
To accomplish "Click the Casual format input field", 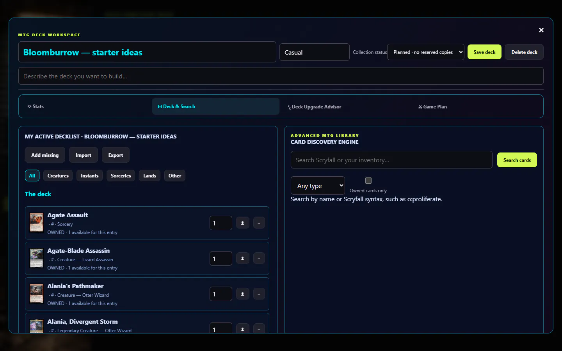I will coord(315,52).
